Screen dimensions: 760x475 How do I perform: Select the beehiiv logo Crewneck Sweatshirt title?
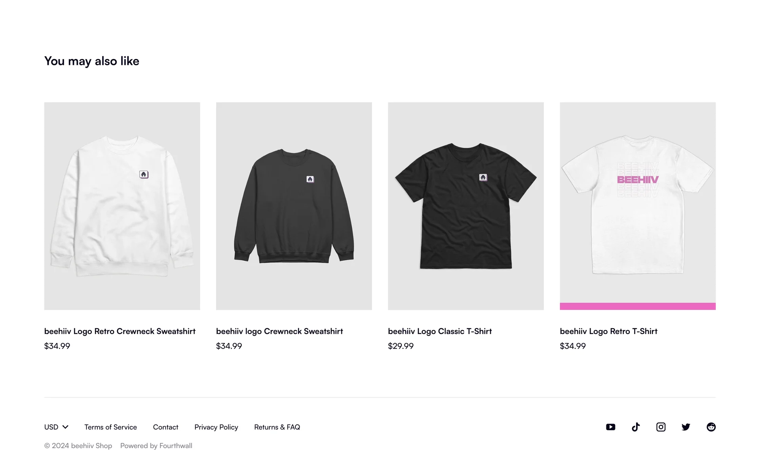click(279, 331)
